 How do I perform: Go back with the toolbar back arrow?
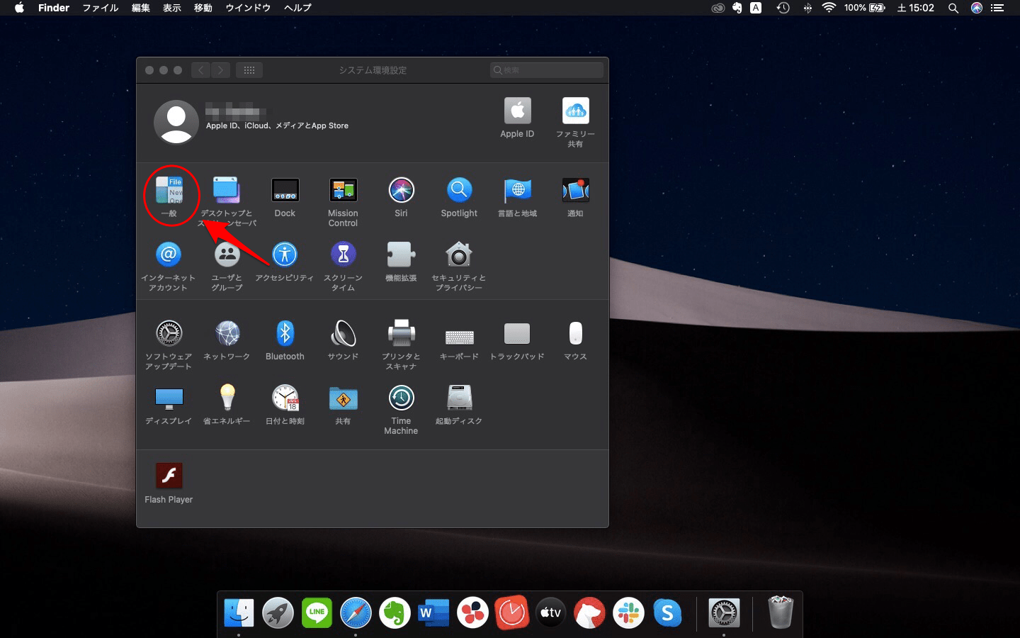click(201, 70)
